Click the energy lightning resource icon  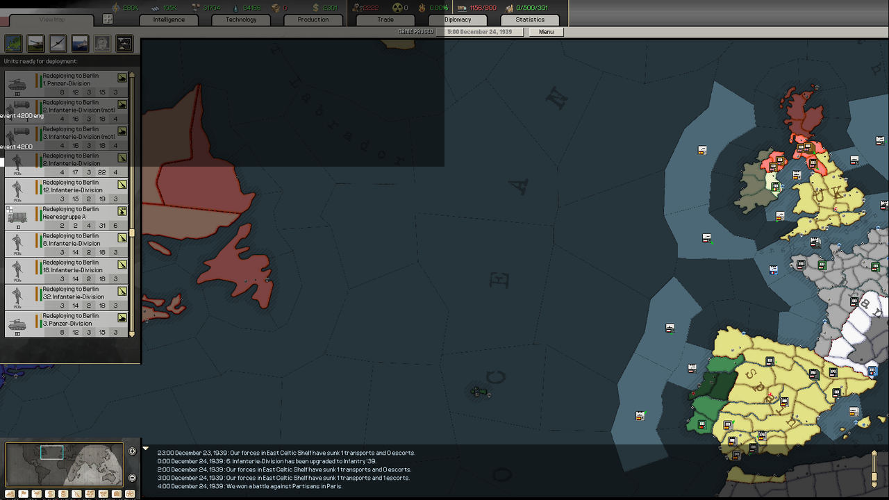[116, 8]
